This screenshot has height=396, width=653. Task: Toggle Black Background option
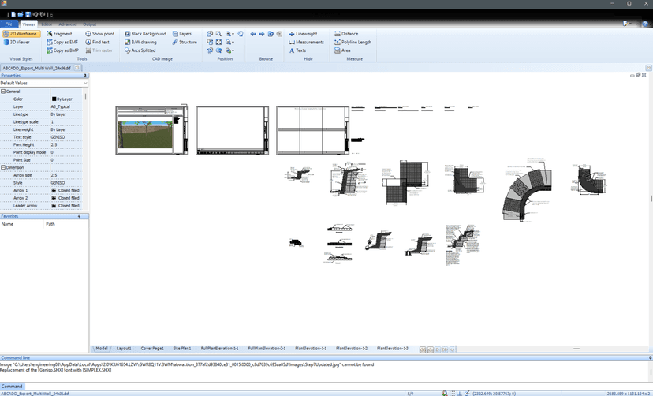click(148, 34)
